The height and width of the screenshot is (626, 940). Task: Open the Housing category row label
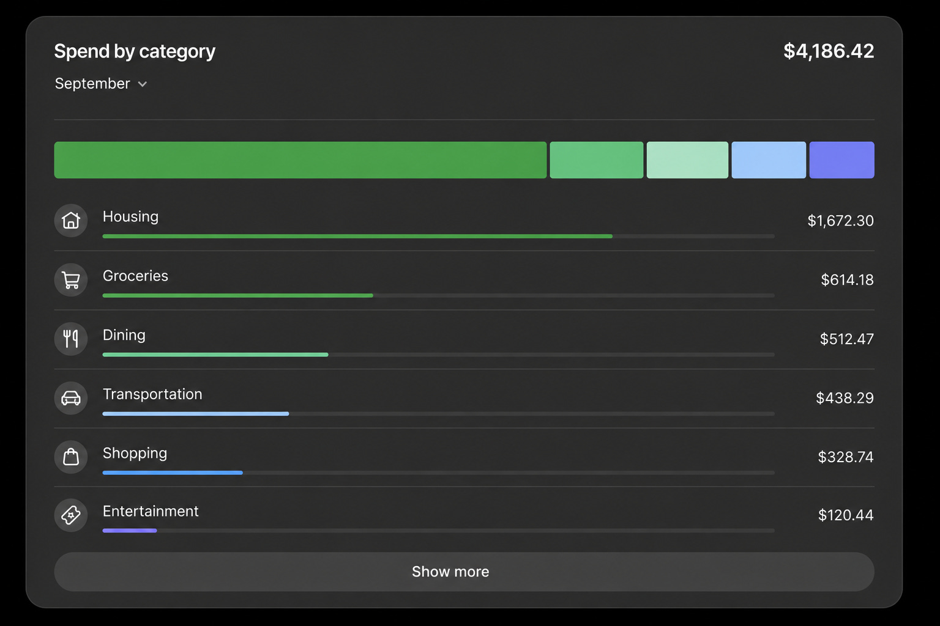(130, 217)
